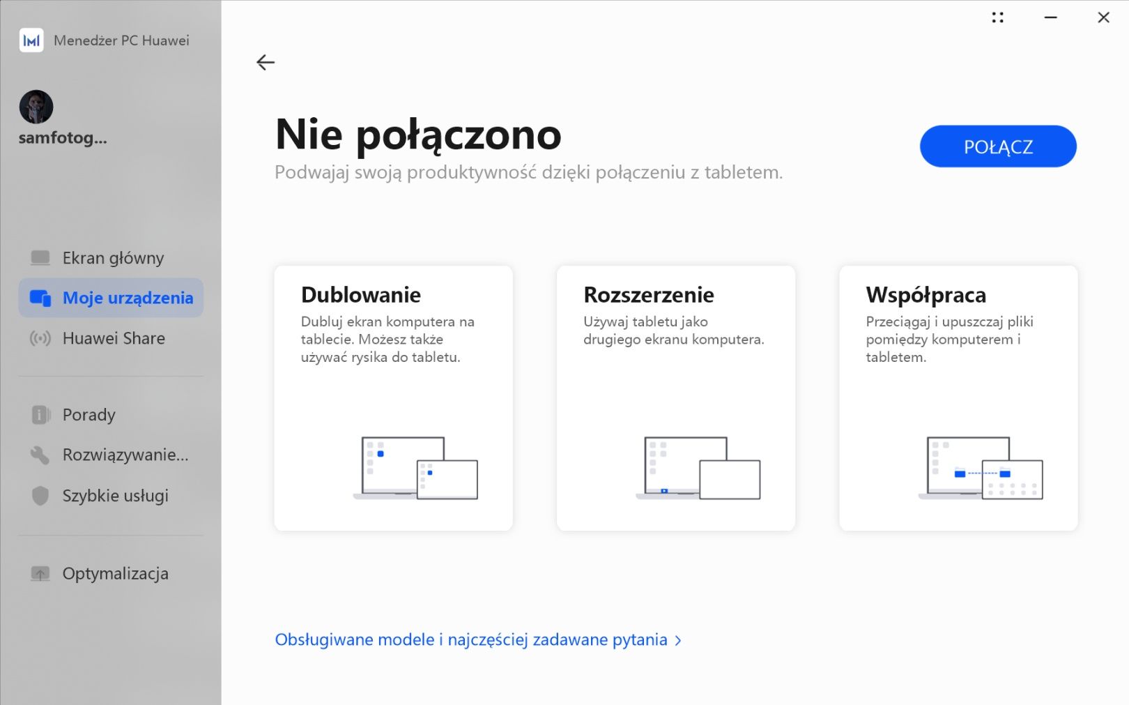The height and width of the screenshot is (705, 1129).
Task: Click the Współpraca file transfer illustration
Action: [x=981, y=468]
